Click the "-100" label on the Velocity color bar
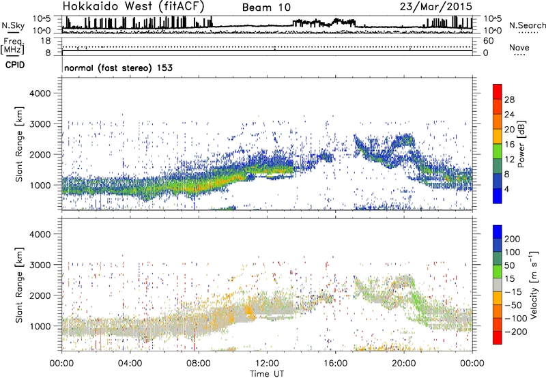The height and width of the screenshot is (378, 546). pyautogui.click(x=516, y=319)
